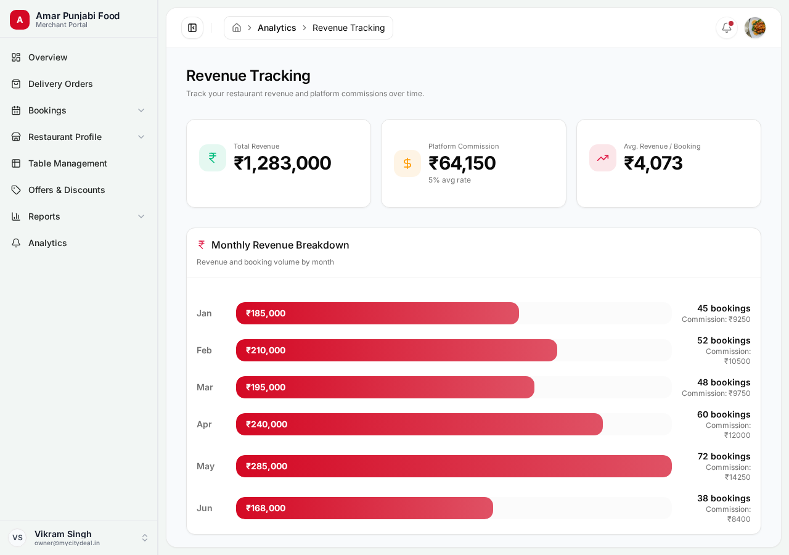Toggle the sidebar panel button

pyautogui.click(x=192, y=28)
